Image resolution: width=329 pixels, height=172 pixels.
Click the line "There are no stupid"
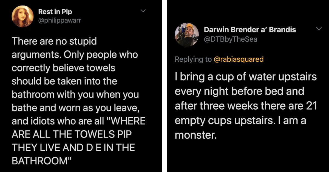pyautogui.click(x=54, y=41)
